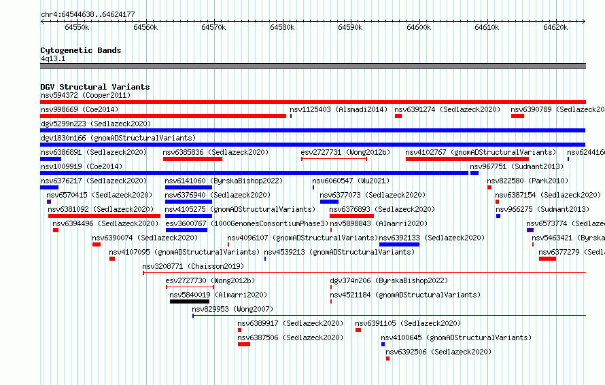Click the red bar under nsv6377279
Viewport: 605px width, 385px height.
[547, 259]
